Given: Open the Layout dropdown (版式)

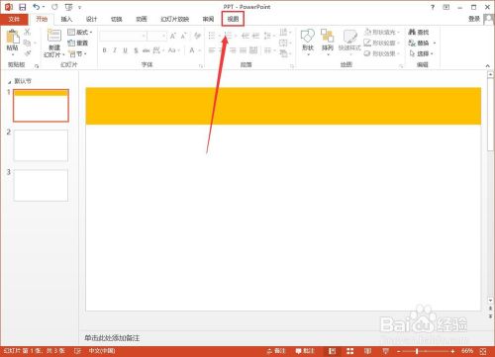Looking at the screenshot, I should pyautogui.click(x=80, y=32).
